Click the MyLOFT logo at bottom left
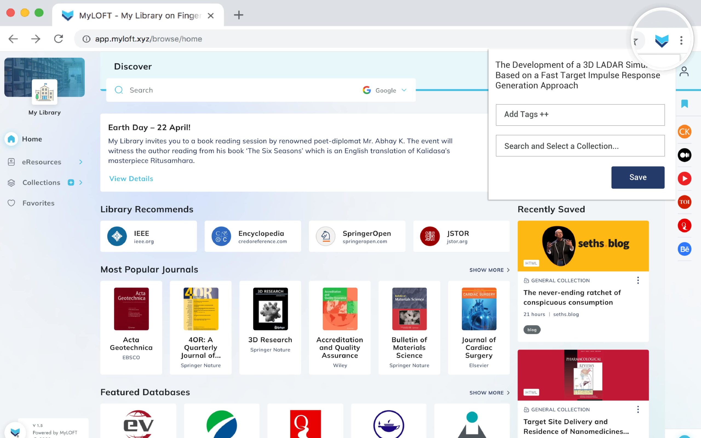The width and height of the screenshot is (701, 438). 15,432
